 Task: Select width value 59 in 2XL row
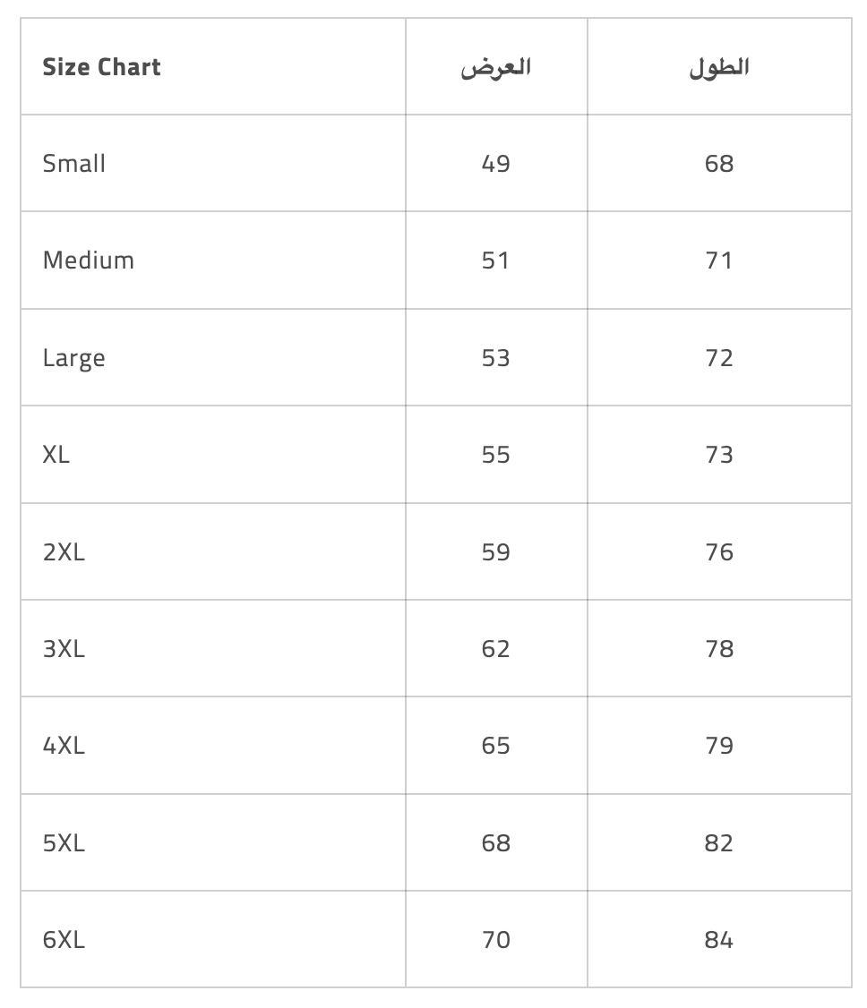tap(495, 551)
